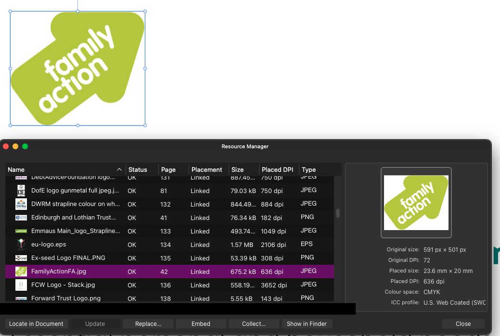Image resolution: width=500 pixels, height=336 pixels.
Task: Click the resource list vertical scrollbar
Action: pyautogui.click(x=338, y=213)
